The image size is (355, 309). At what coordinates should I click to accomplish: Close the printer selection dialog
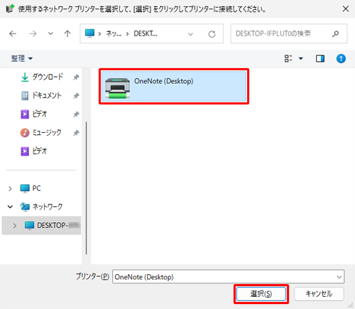[x=346, y=9]
